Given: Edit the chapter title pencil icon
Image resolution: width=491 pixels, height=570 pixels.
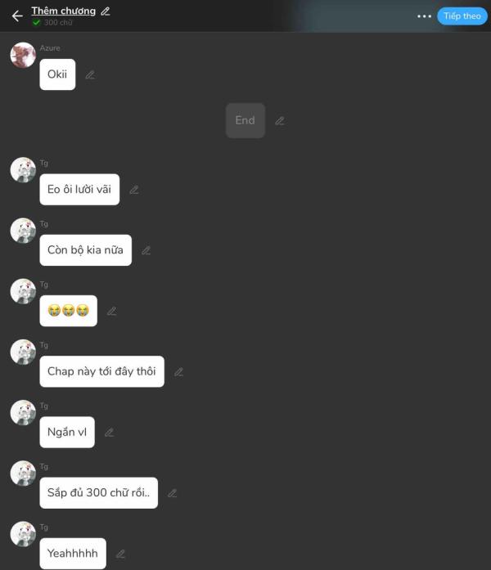Looking at the screenshot, I should tap(106, 11).
